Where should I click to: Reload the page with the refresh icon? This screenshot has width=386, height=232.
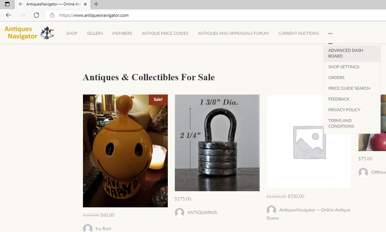36,15
